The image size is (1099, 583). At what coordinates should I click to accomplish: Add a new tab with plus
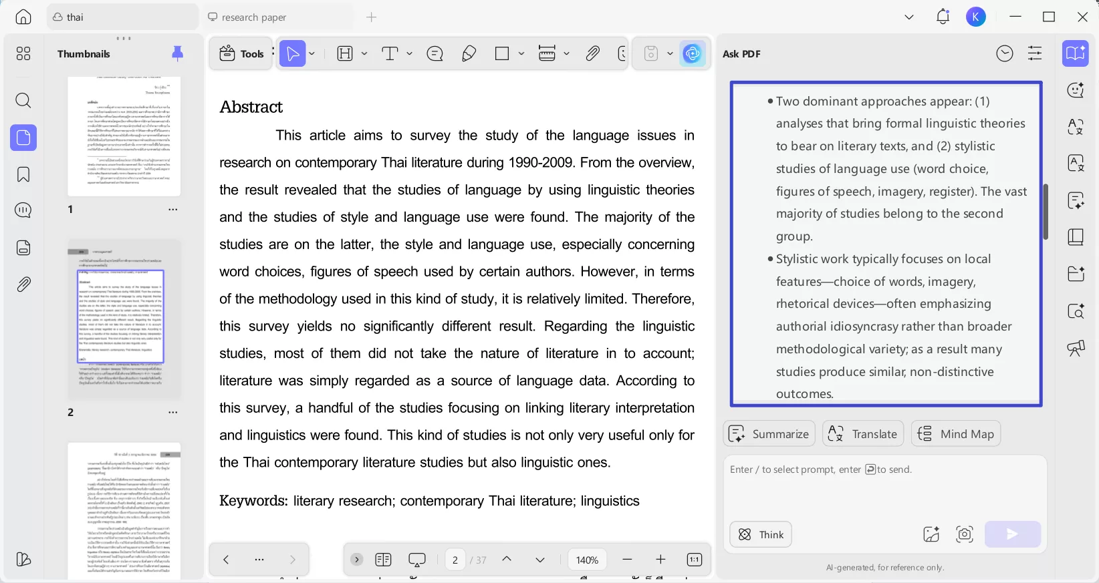(x=372, y=17)
